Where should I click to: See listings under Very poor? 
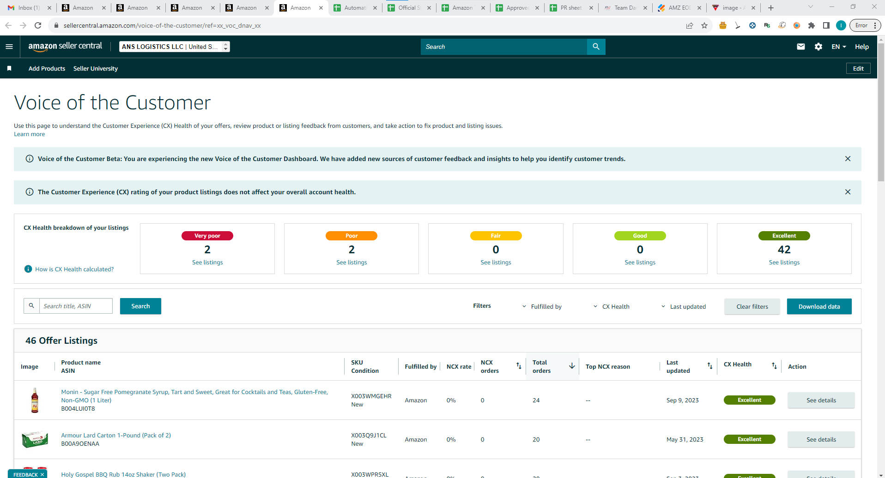pos(207,262)
